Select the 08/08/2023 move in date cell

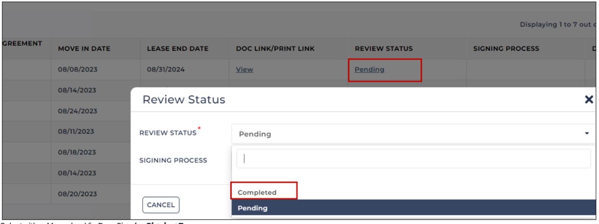[78, 70]
